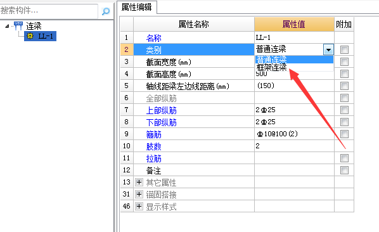The width and height of the screenshot is (379, 232).
Task: Switch to the 属性编辑 tab
Action: pos(136,7)
